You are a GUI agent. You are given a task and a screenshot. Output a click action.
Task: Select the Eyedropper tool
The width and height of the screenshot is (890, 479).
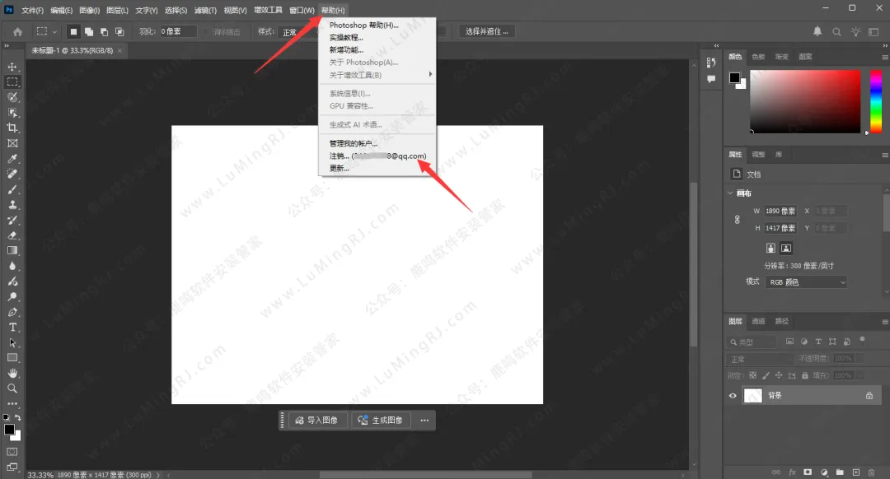point(12,159)
